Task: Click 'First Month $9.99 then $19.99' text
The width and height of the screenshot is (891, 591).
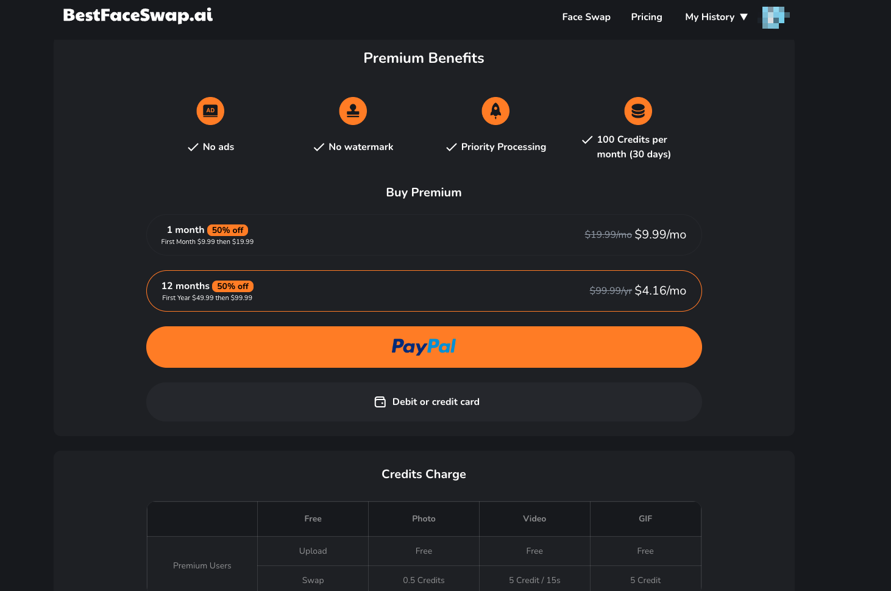Action: click(207, 242)
